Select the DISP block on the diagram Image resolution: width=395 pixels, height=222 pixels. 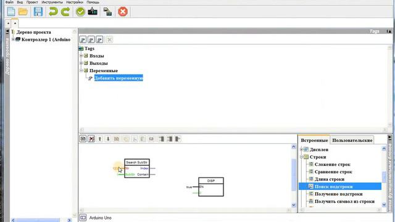coord(211,187)
